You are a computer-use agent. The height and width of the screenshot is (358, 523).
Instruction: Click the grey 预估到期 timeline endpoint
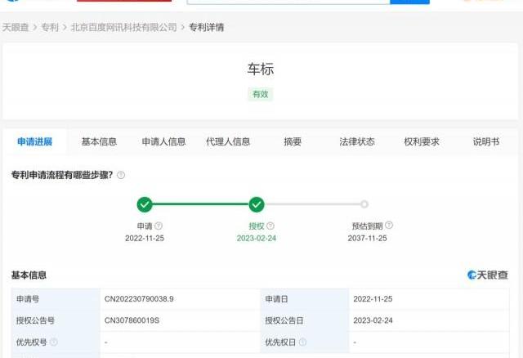point(364,204)
